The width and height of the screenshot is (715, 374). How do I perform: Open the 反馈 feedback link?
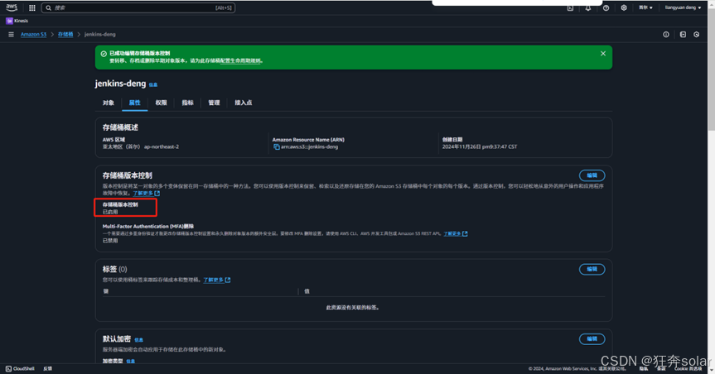(47, 368)
